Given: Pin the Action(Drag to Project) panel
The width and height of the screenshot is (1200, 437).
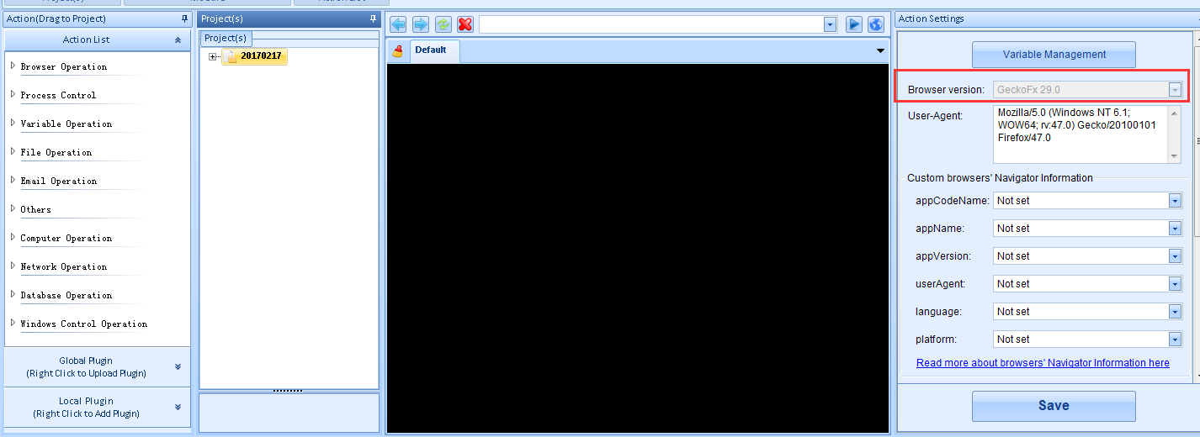Looking at the screenshot, I should click(185, 18).
